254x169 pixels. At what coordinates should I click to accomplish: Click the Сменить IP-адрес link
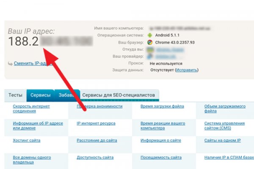[x=30, y=64]
